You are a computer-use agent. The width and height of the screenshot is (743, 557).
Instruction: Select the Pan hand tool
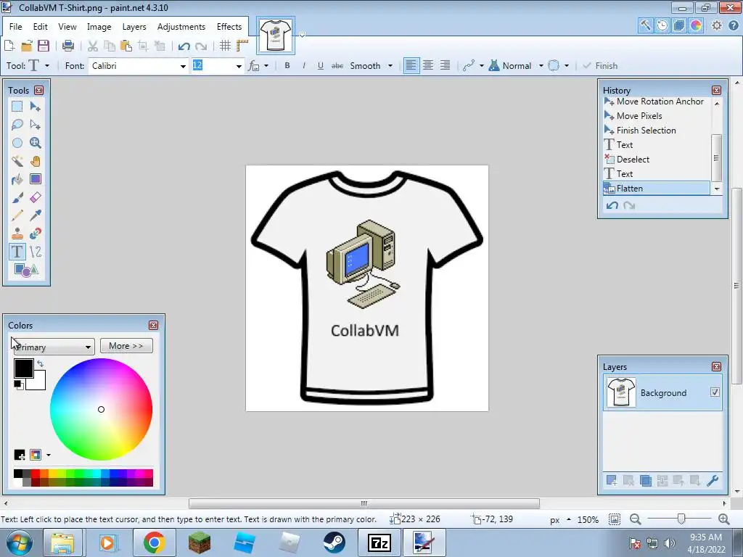point(35,161)
